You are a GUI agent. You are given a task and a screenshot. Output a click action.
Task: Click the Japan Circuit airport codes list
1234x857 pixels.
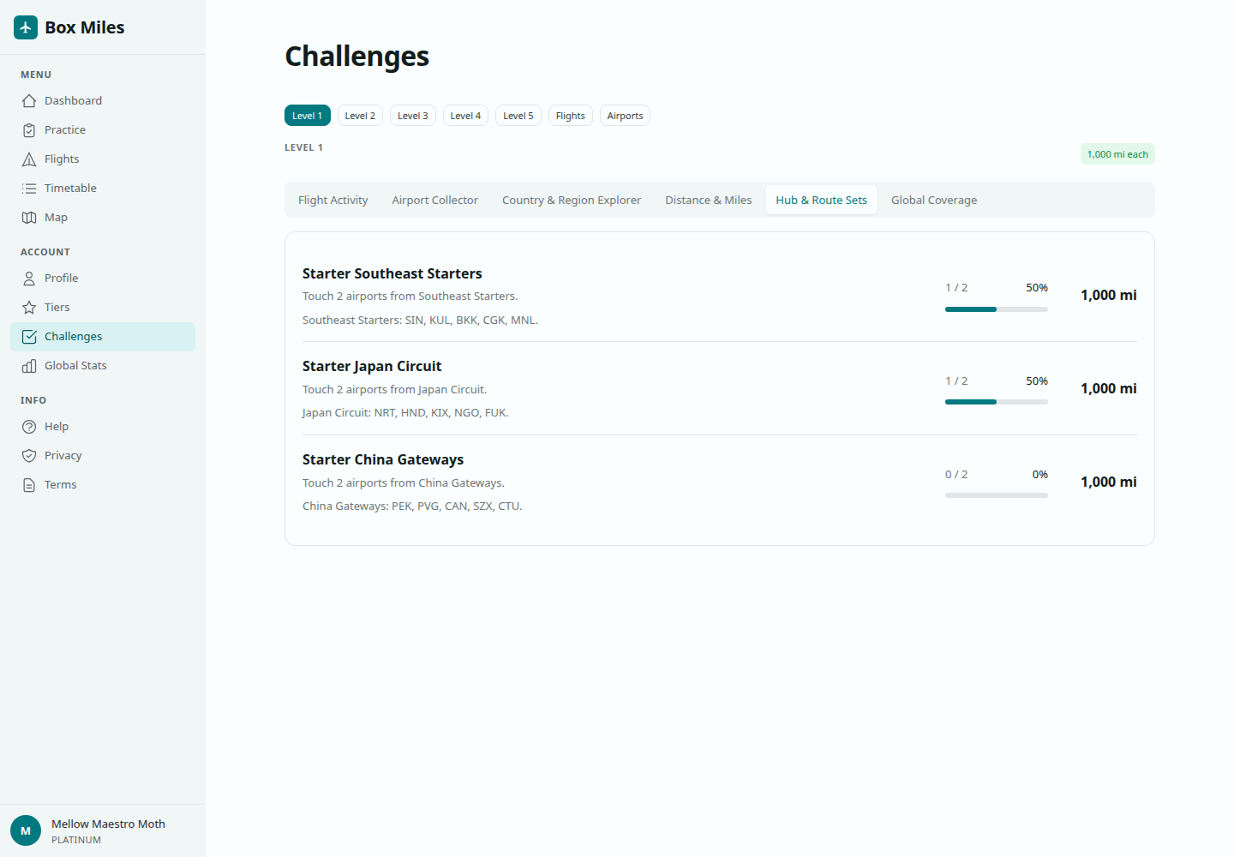pos(405,413)
